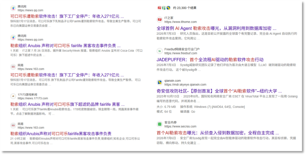
Task: Click the 安全内参 site name label
Action: (x=171, y=122)
